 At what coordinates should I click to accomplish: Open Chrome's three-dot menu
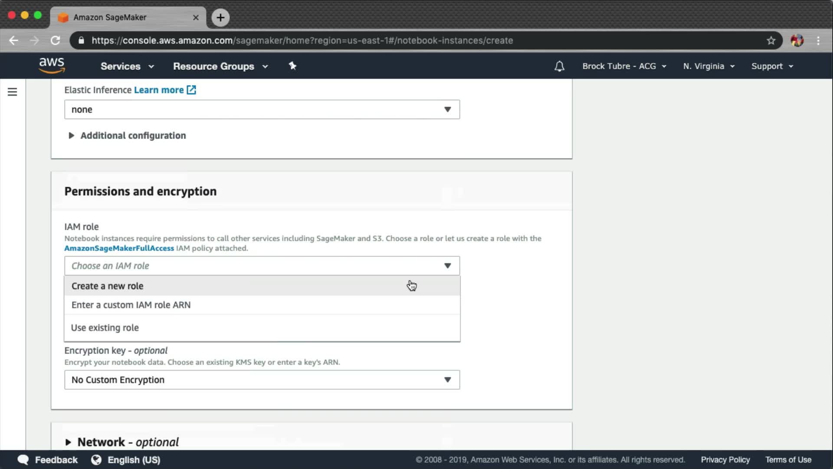tap(818, 40)
